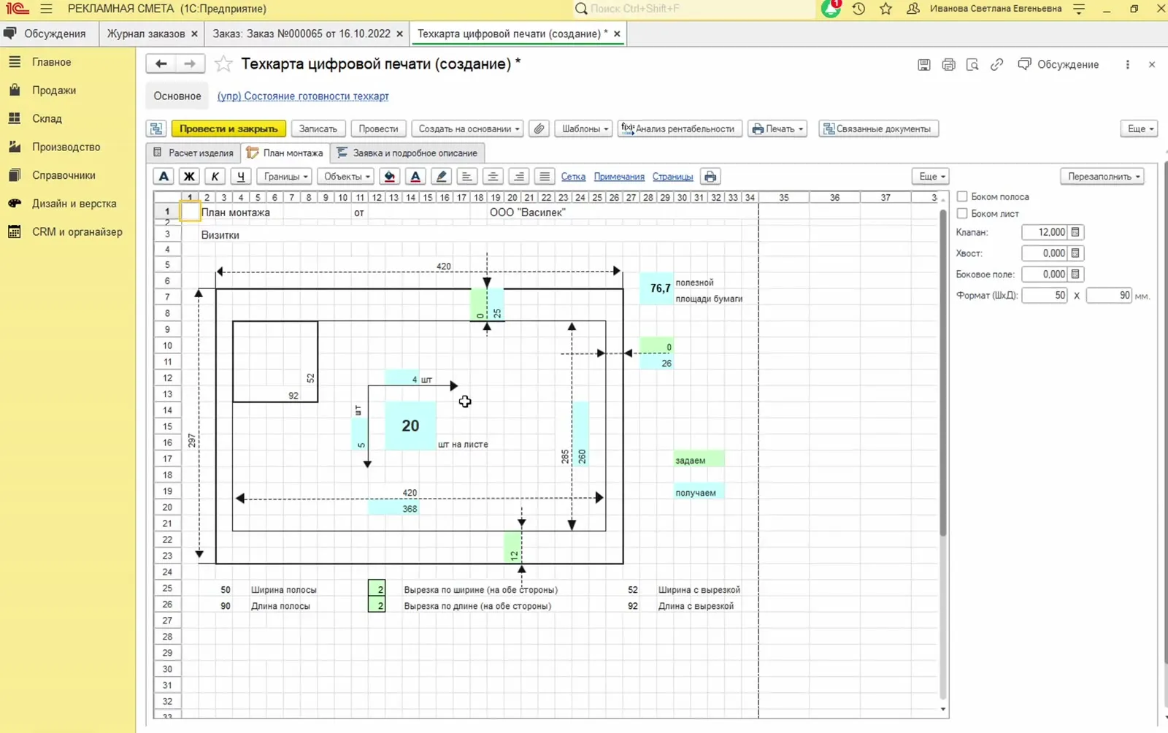
Task: Click the Хвост value input field
Action: point(1045,253)
